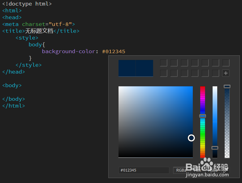
Task: Click the first empty swatch in the bottom row
Action: coord(164,73)
